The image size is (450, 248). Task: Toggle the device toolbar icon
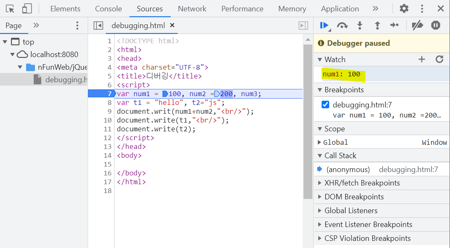(x=27, y=9)
